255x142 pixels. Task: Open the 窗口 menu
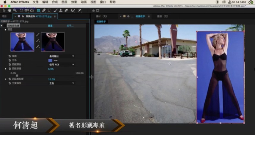pyautogui.click(x=103, y=2)
